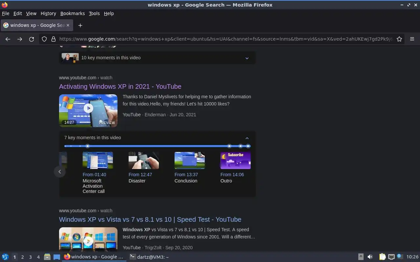Viewport: 420px width, 262px height.
Task: Click the 'Outro' moment label
Action: tap(226, 181)
